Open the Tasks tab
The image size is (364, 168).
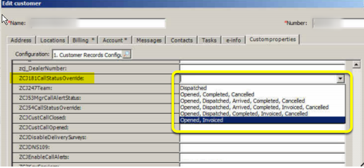point(209,40)
